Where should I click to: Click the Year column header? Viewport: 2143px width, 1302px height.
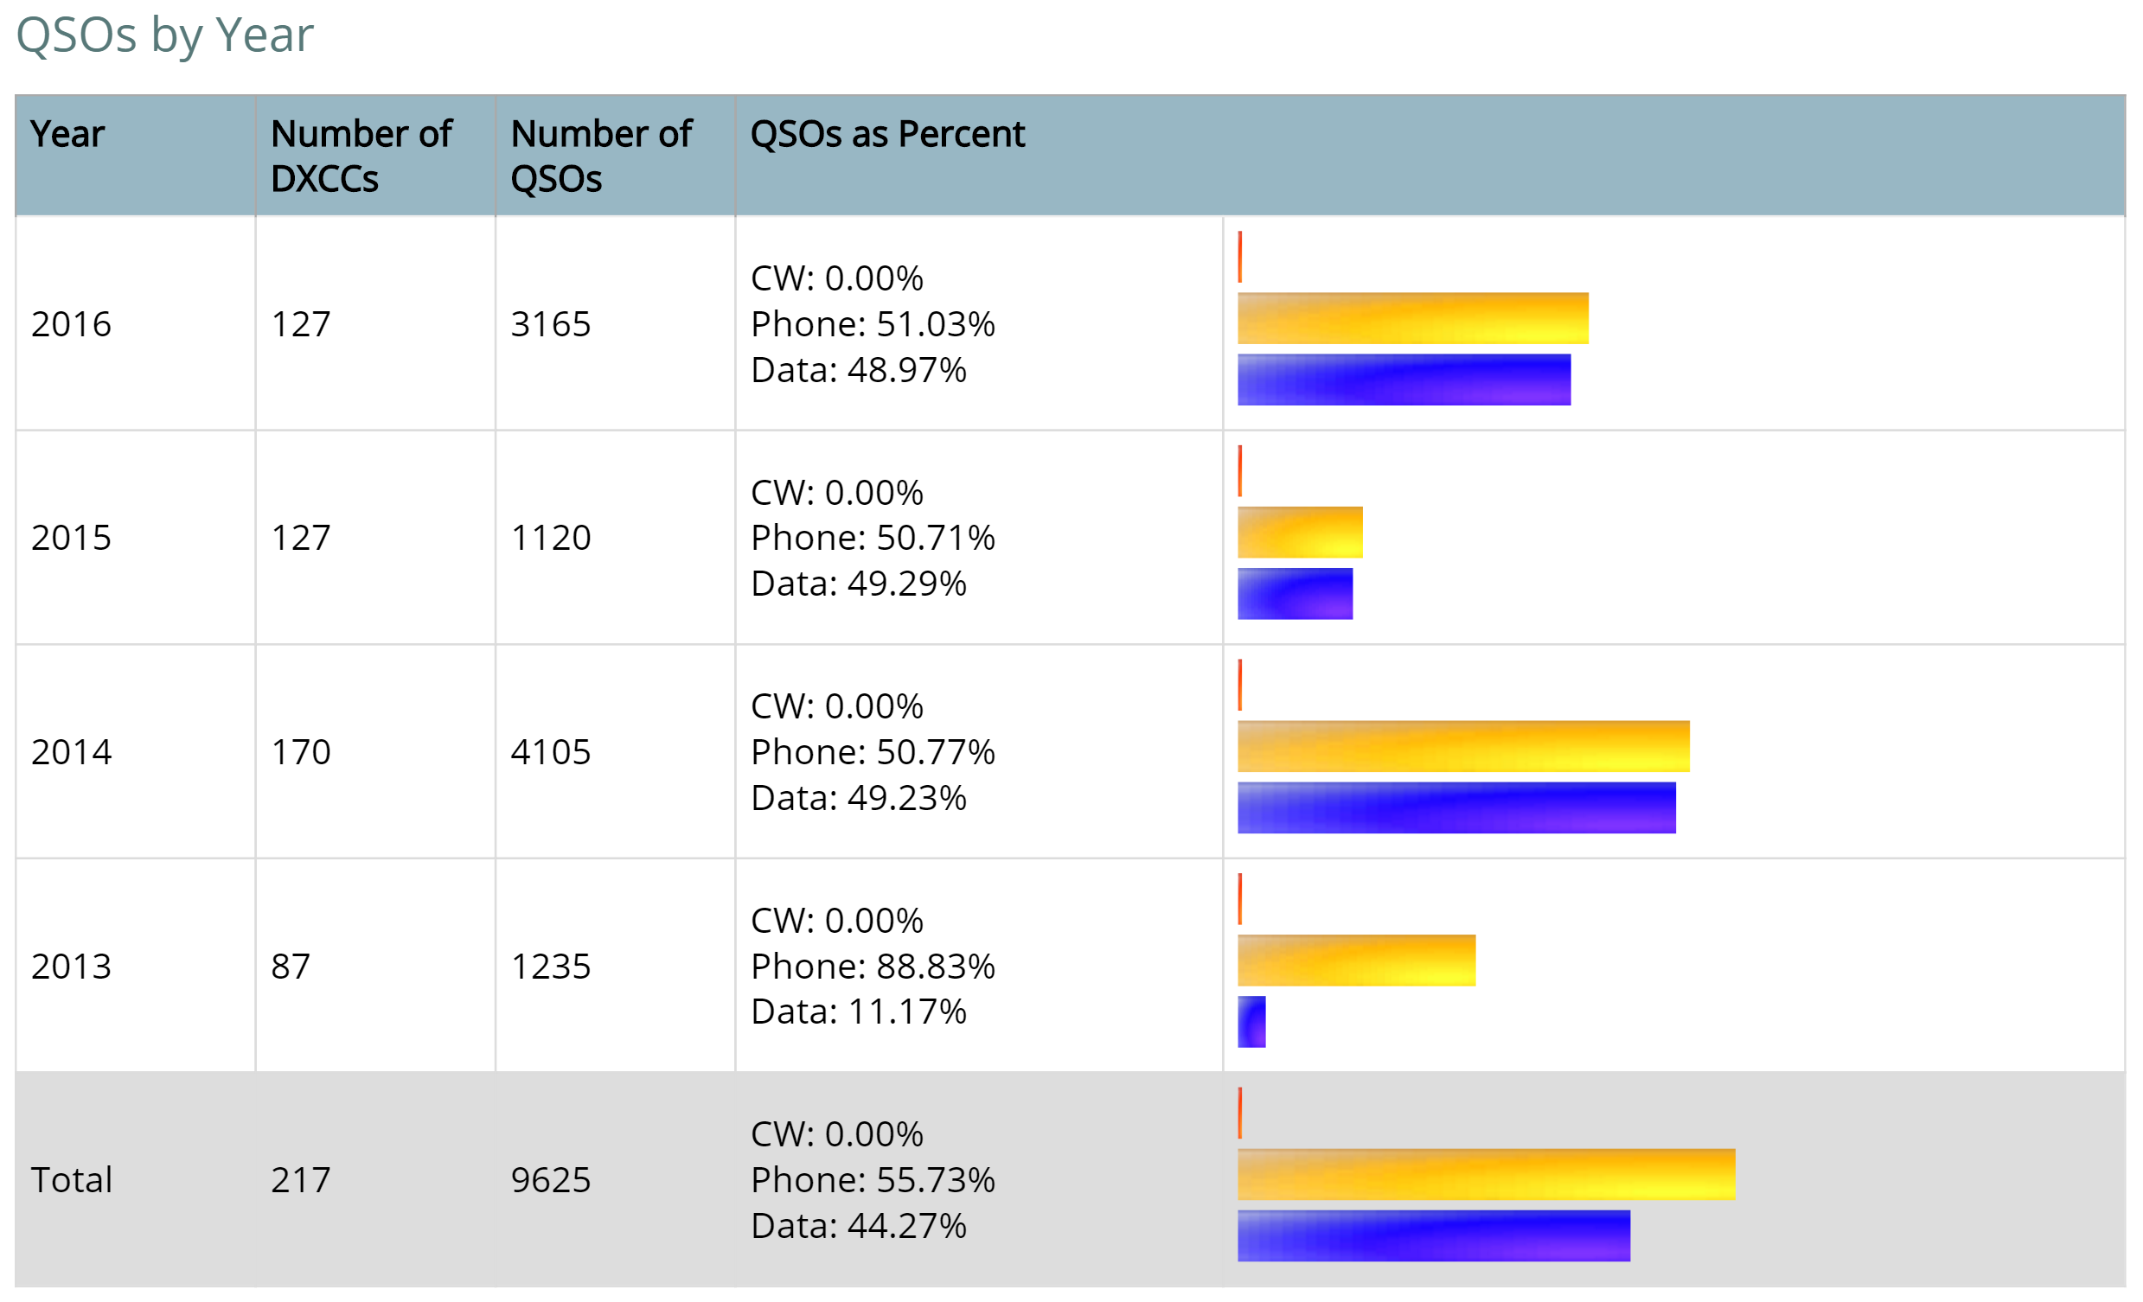click(67, 135)
